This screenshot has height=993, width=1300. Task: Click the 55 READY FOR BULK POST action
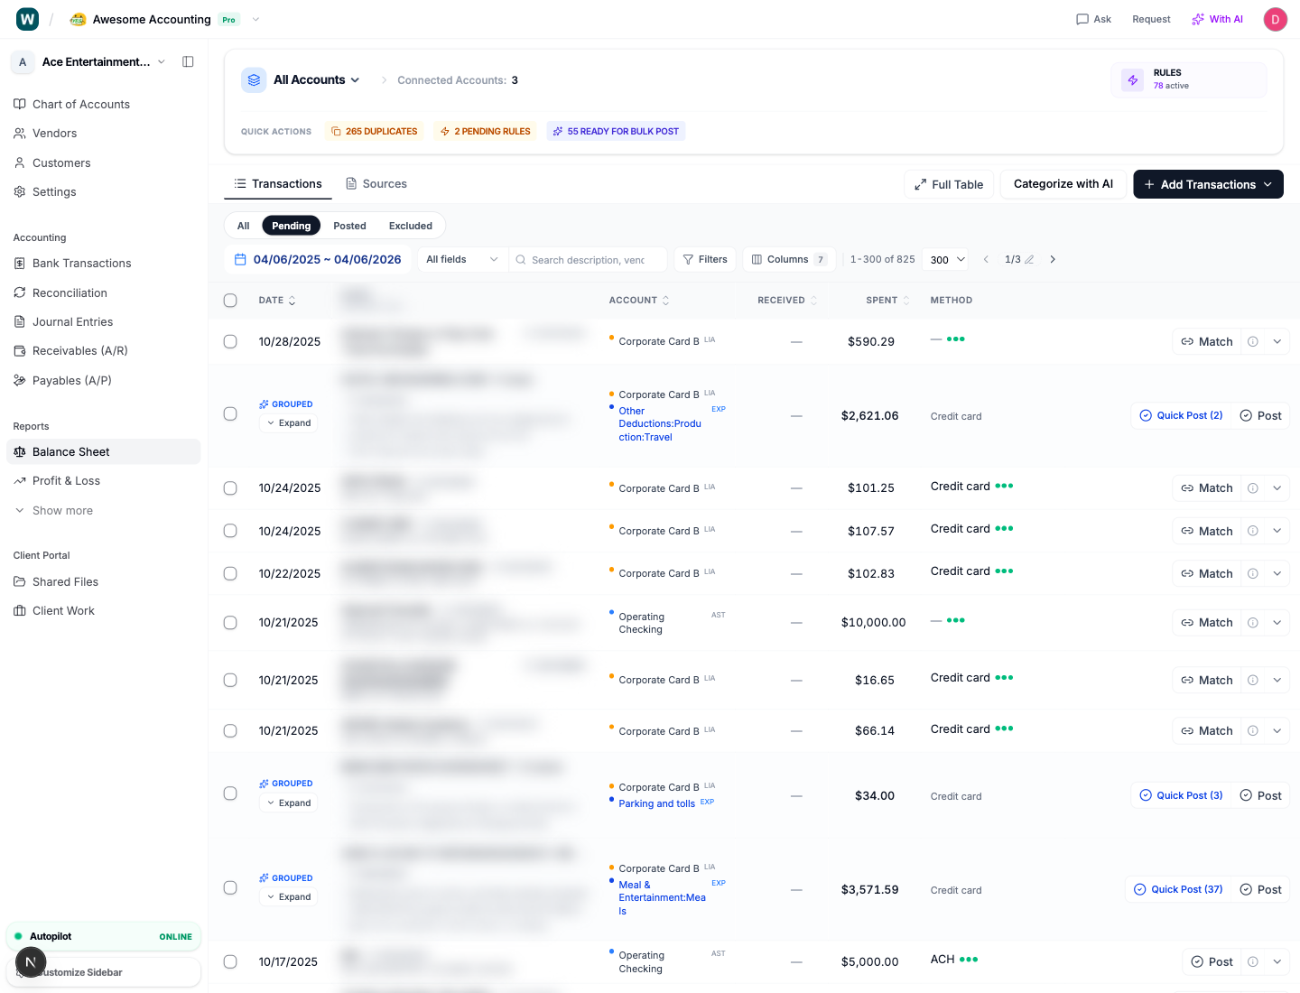[x=616, y=131]
